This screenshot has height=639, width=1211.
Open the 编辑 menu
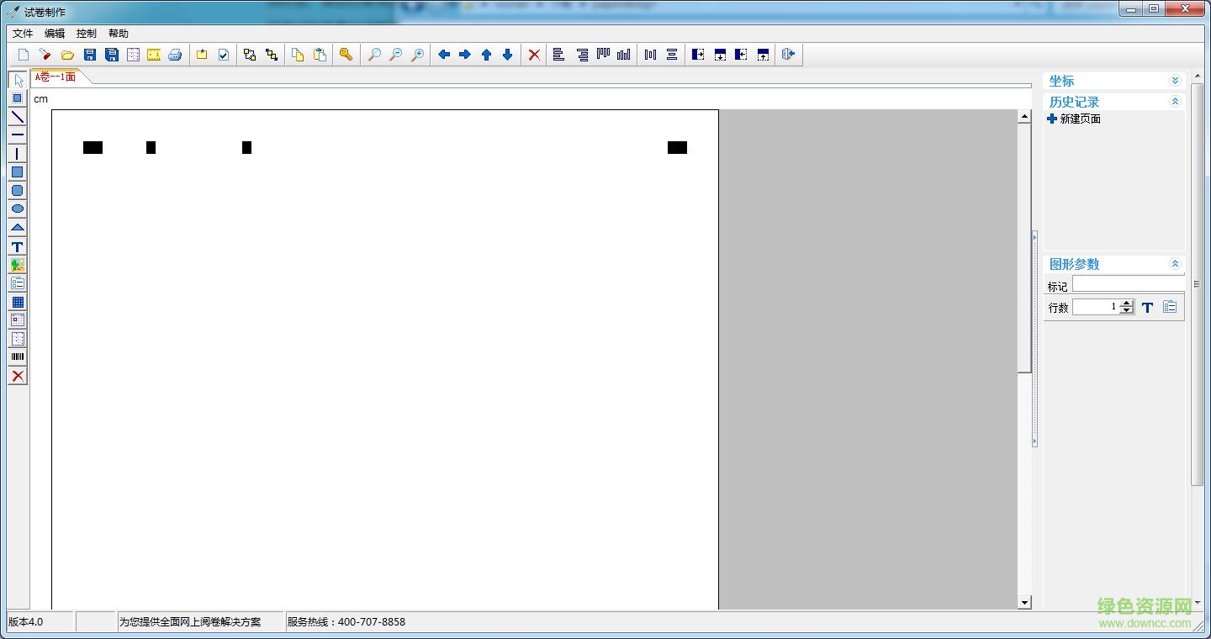click(55, 34)
